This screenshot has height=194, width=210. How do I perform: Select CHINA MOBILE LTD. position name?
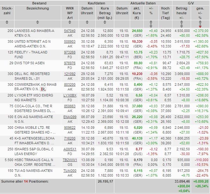[35, 130]
